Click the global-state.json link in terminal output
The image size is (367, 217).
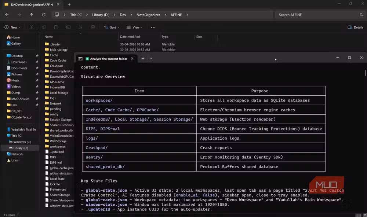tap(101, 190)
